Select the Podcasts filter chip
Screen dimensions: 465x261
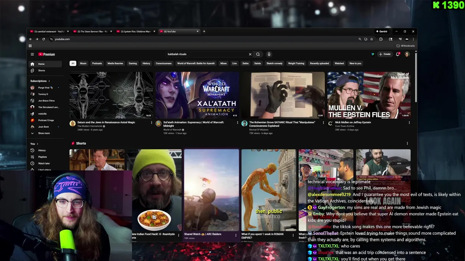97,63
